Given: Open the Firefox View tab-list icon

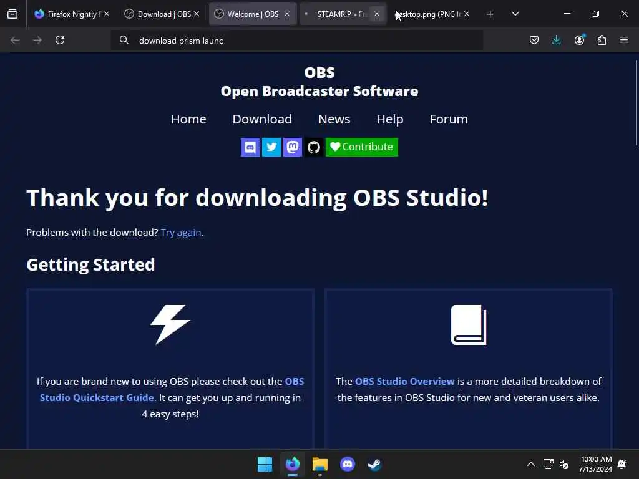Looking at the screenshot, I should [12, 14].
